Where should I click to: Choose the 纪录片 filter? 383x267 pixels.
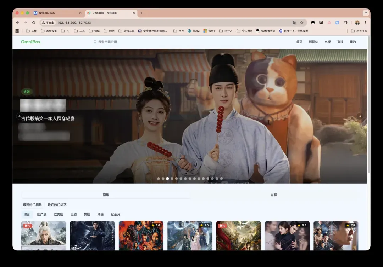pyautogui.click(x=115, y=214)
